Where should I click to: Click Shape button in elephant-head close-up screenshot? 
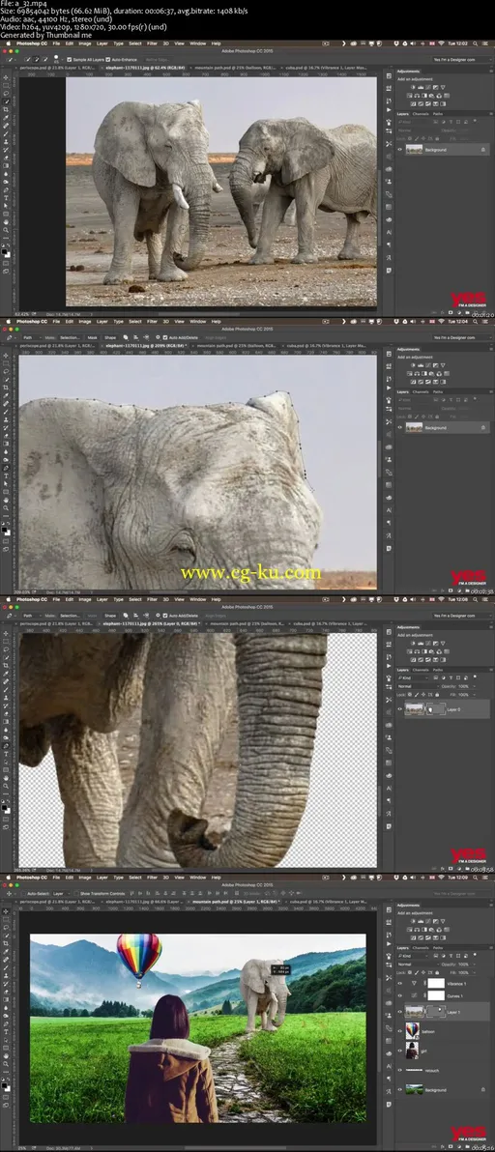(x=110, y=337)
